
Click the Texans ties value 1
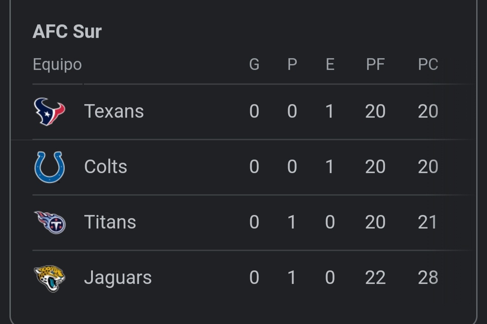pyautogui.click(x=330, y=111)
